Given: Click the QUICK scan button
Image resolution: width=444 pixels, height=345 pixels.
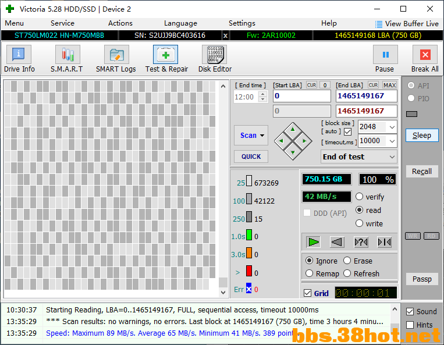Looking at the screenshot, I should point(251,157).
